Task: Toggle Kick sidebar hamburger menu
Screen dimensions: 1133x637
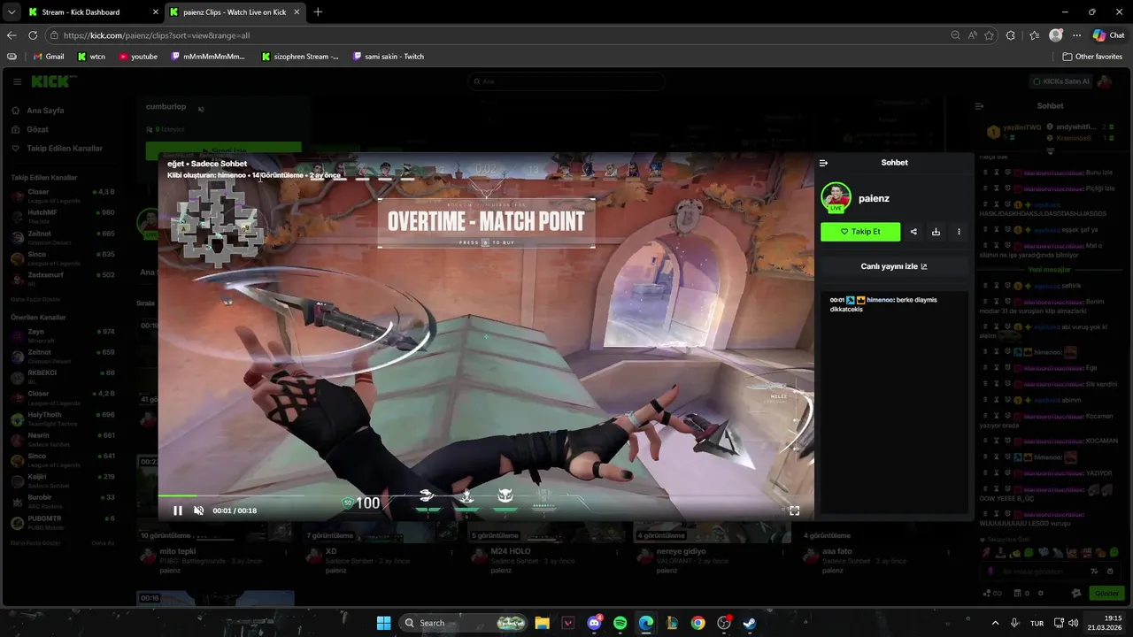Action: pyautogui.click(x=17, y=81)
